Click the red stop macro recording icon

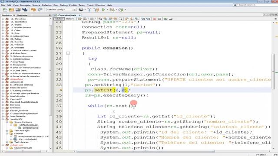pyautogui.click(x=155, y=19)
